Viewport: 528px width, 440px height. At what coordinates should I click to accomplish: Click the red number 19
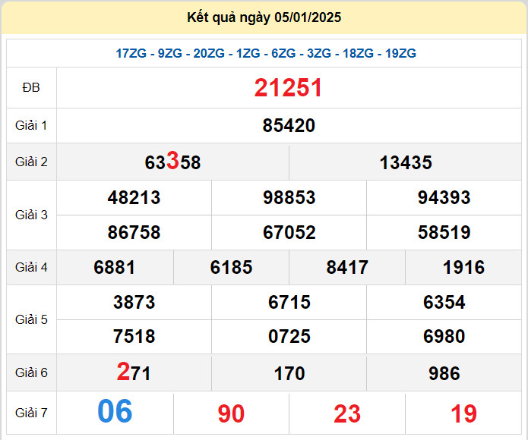[x=463, y=413]
